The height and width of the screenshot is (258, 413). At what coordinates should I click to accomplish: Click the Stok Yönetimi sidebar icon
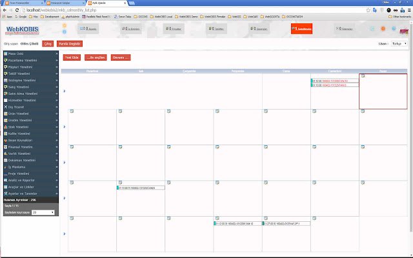click(x=6, y=127)
